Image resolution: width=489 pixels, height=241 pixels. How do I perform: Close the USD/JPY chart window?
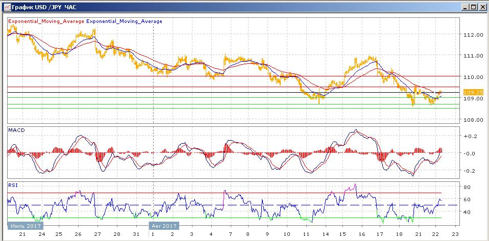tap(482, 6)
